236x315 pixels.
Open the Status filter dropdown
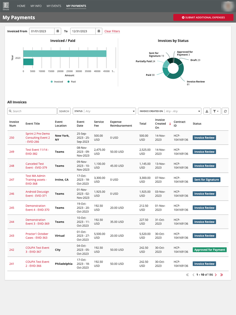[104, 111]
